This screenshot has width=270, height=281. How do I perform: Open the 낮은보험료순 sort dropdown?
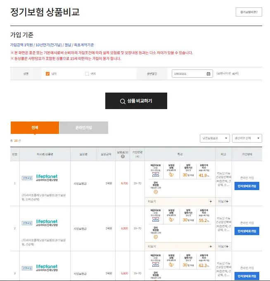[x=215, y=138]
